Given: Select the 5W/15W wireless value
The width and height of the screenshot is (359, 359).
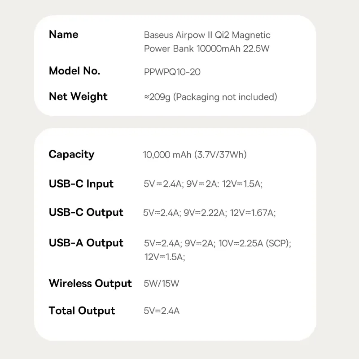Looking at the screenshot, I should point(162,284).
